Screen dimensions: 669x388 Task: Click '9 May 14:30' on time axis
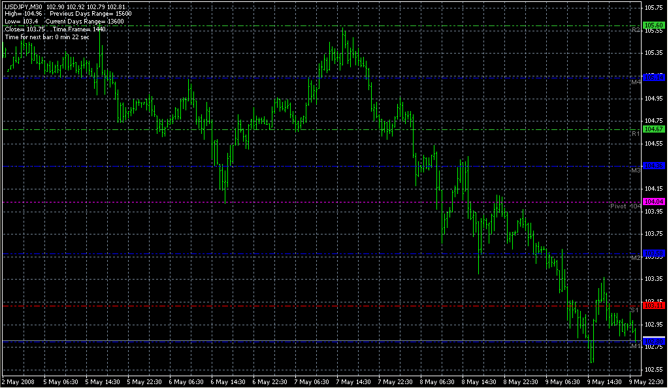click(x=604, y=382)
